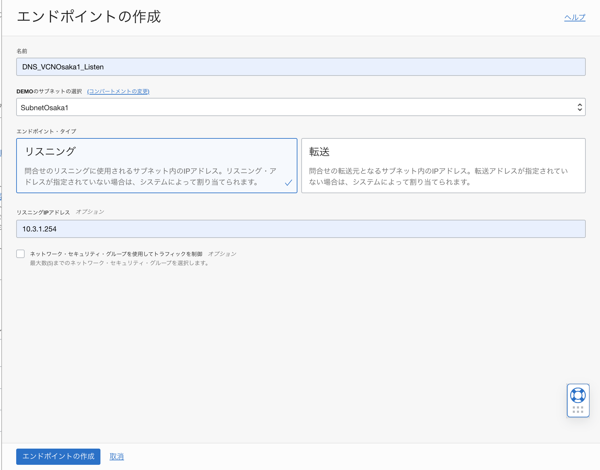Open the grid shortcuts icon below the support icon
The width and height of the screenshot is (600, 470).
coord(578,409)
